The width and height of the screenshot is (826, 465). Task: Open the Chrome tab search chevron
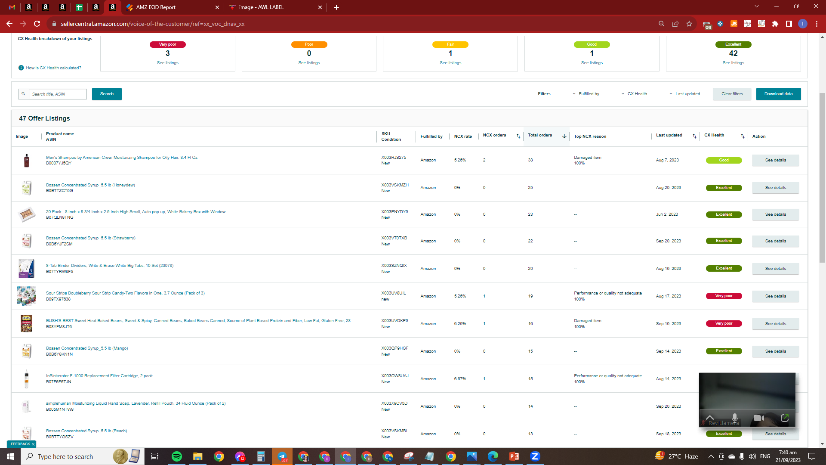757,6
